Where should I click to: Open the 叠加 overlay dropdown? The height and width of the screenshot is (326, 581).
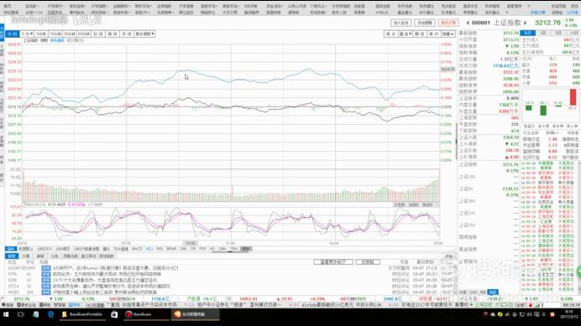405,34
